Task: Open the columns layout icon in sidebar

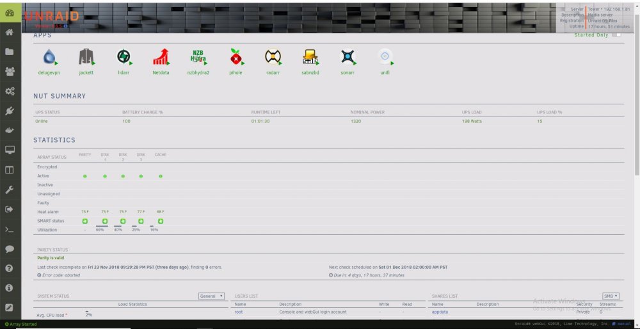Action: 10,170
